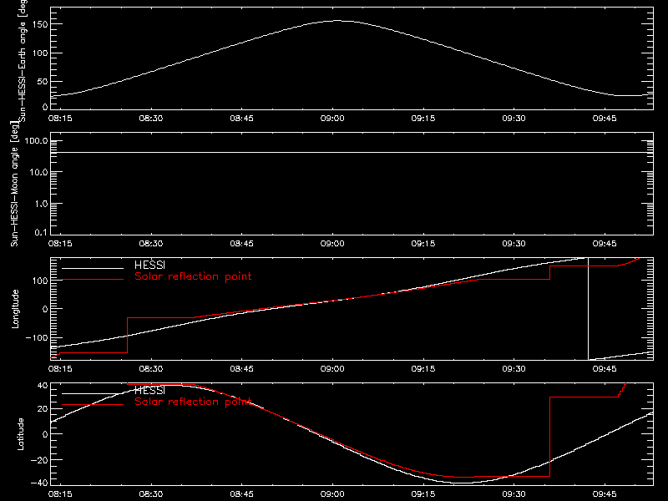This screenshot has height=501, width=668.
Task: Click the peak of the Earth angle curve
Action: tap(338, 20)
